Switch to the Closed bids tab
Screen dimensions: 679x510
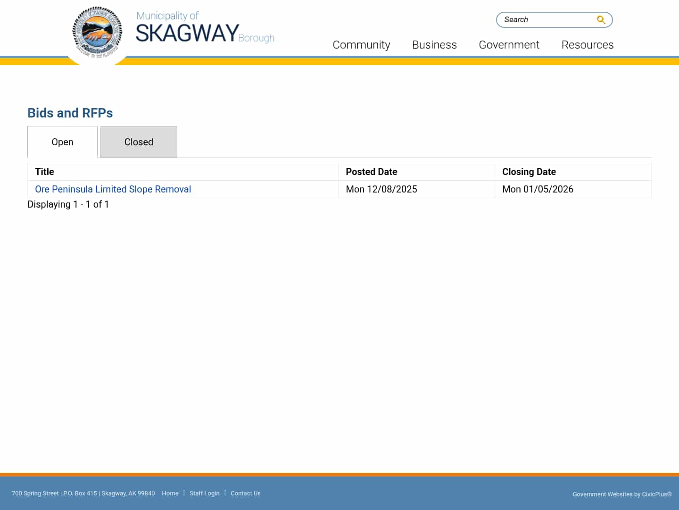139,142
